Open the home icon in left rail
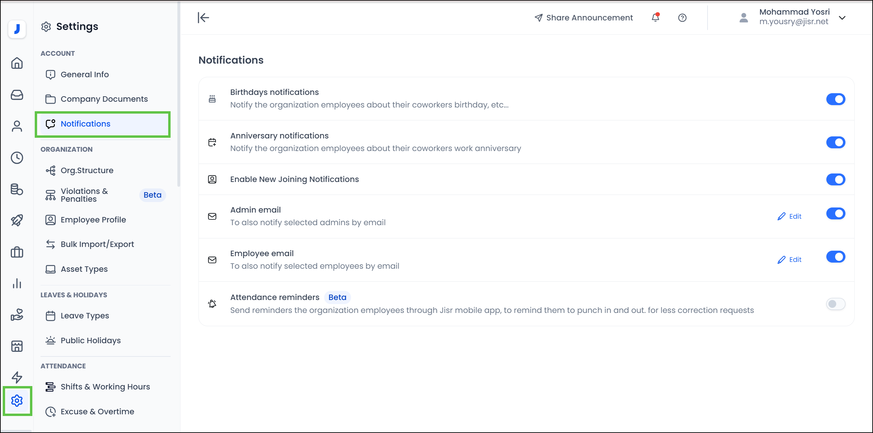This screenshot has width=873, height=433. pyautogui.click(x=17, y=63)
